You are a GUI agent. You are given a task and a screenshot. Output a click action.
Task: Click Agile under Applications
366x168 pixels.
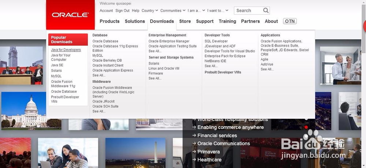[265, 59]
